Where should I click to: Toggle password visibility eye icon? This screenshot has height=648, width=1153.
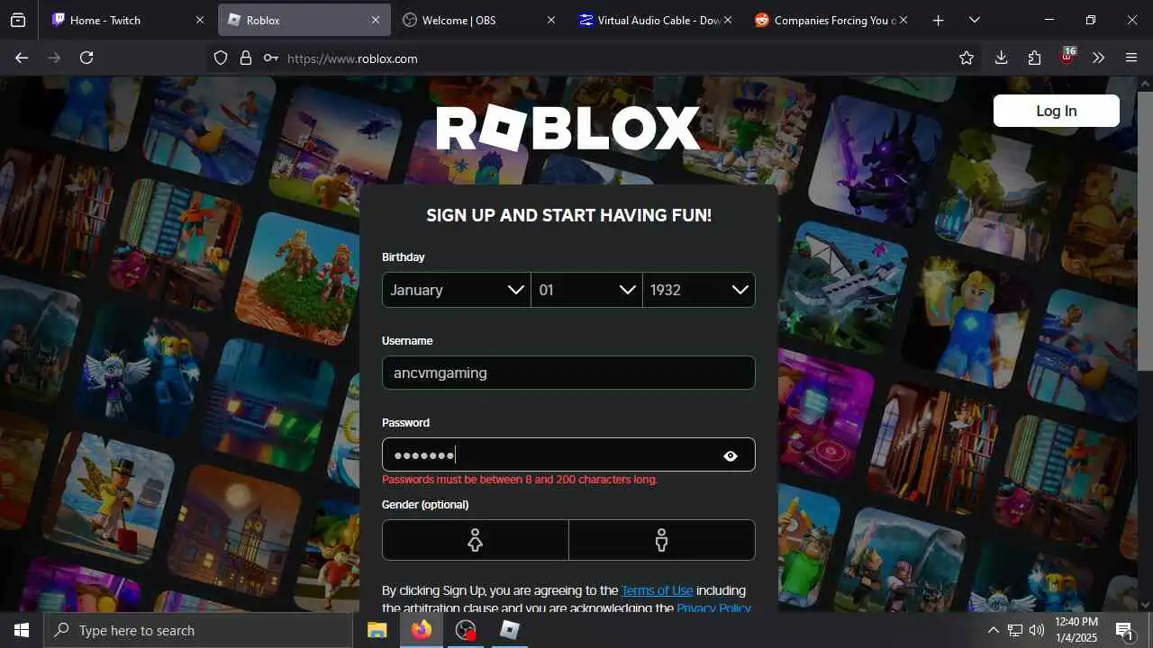(x=731, y=456)
